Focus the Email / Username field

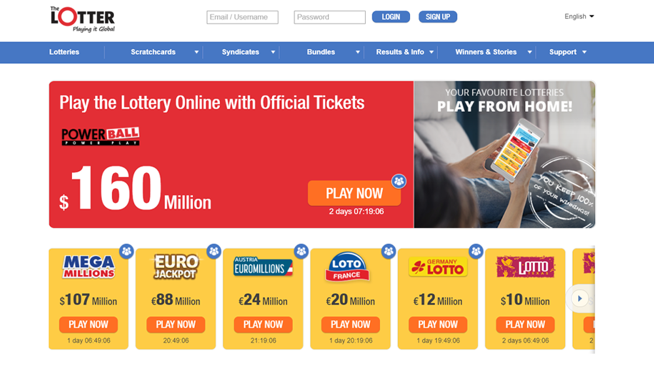[x=243, y=17]
